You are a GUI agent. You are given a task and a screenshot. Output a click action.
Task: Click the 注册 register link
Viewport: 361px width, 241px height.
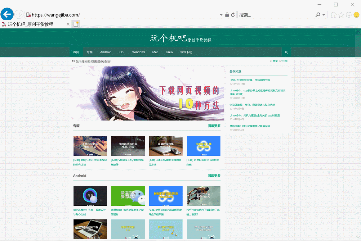click(x=284, y=61)
